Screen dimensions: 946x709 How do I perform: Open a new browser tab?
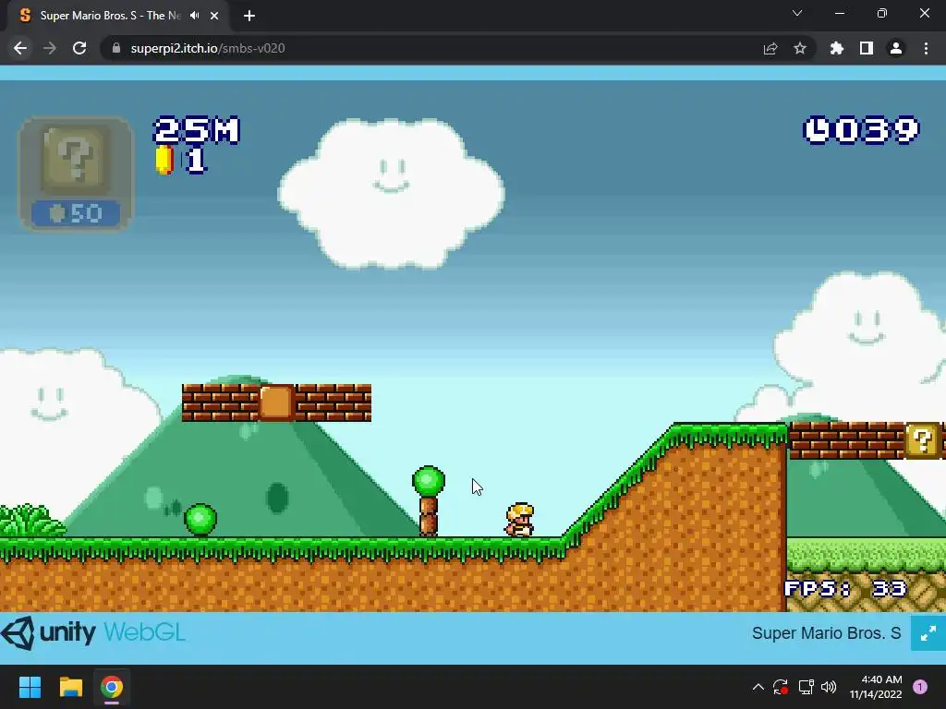[x=249, y=16]
